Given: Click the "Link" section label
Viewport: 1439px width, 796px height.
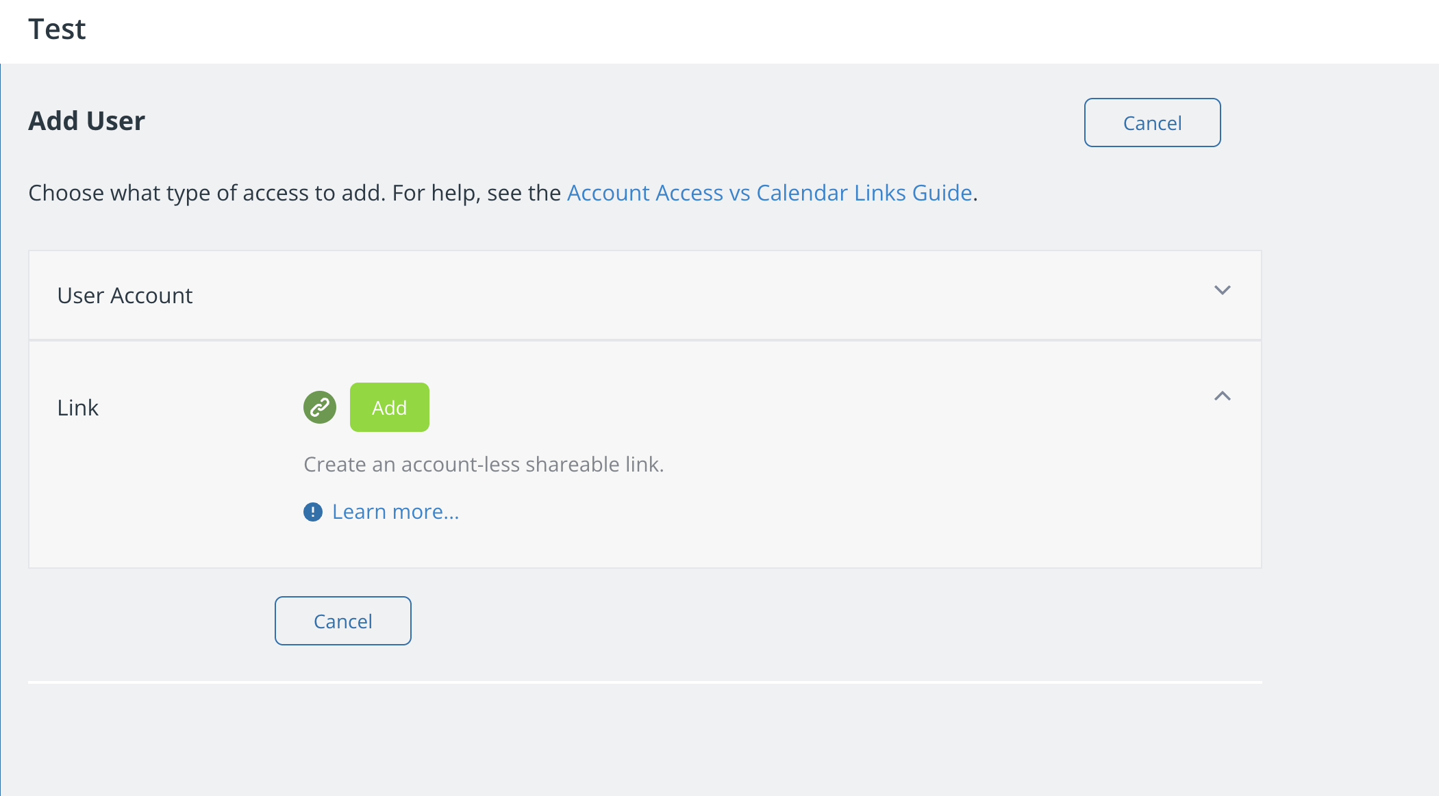Looking at the screenshot, I should point(78,408).
